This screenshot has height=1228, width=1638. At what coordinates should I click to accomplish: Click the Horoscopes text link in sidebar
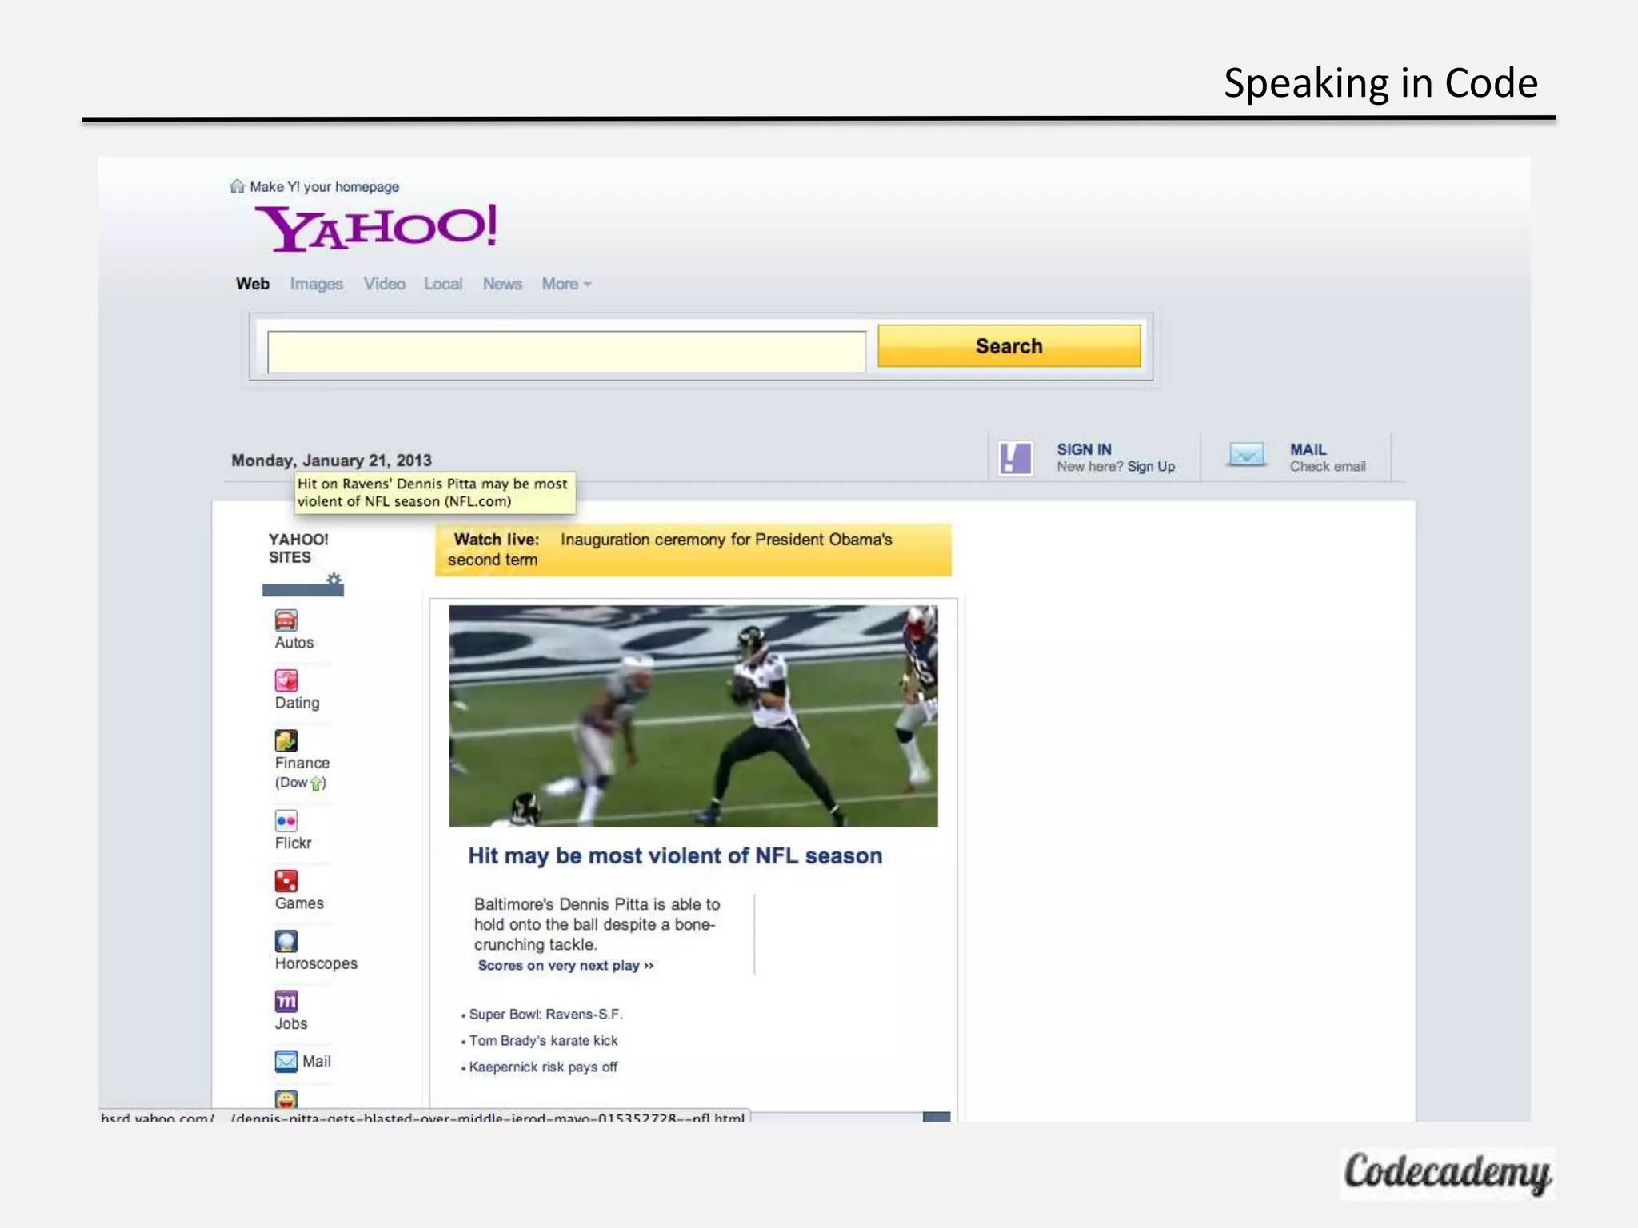(x=316, y=964)
